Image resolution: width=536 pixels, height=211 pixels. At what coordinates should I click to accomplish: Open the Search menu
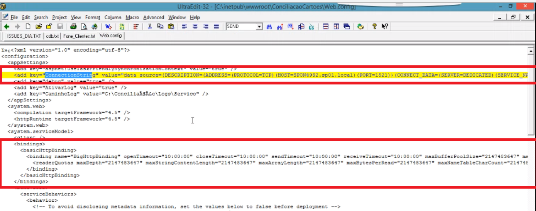pos(41,18)
